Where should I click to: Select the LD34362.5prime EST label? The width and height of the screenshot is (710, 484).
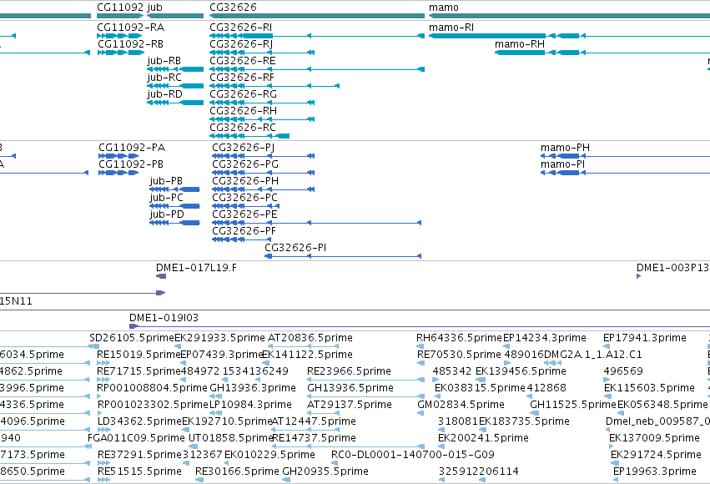[139, 421]
